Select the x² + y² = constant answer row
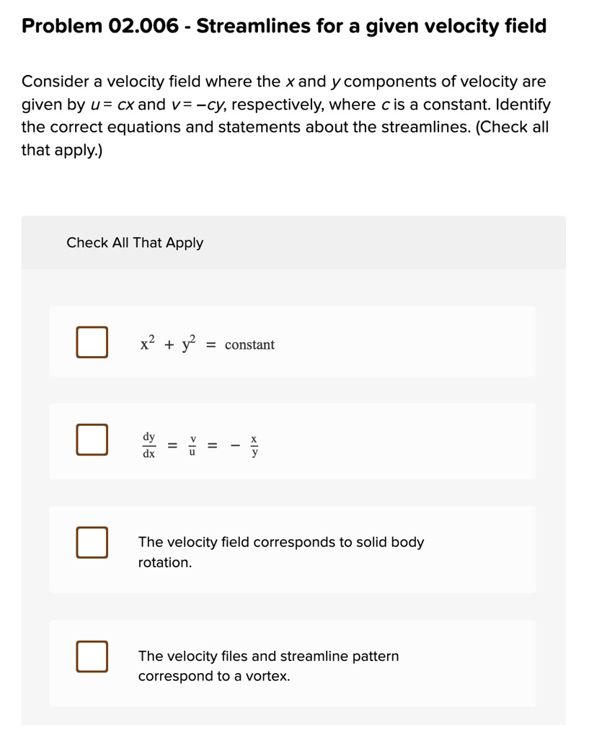The width and height of the screenshot is (589, 738). [x=291, y=342]
